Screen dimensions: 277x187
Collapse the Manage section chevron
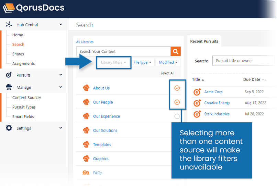pos(61,87)
